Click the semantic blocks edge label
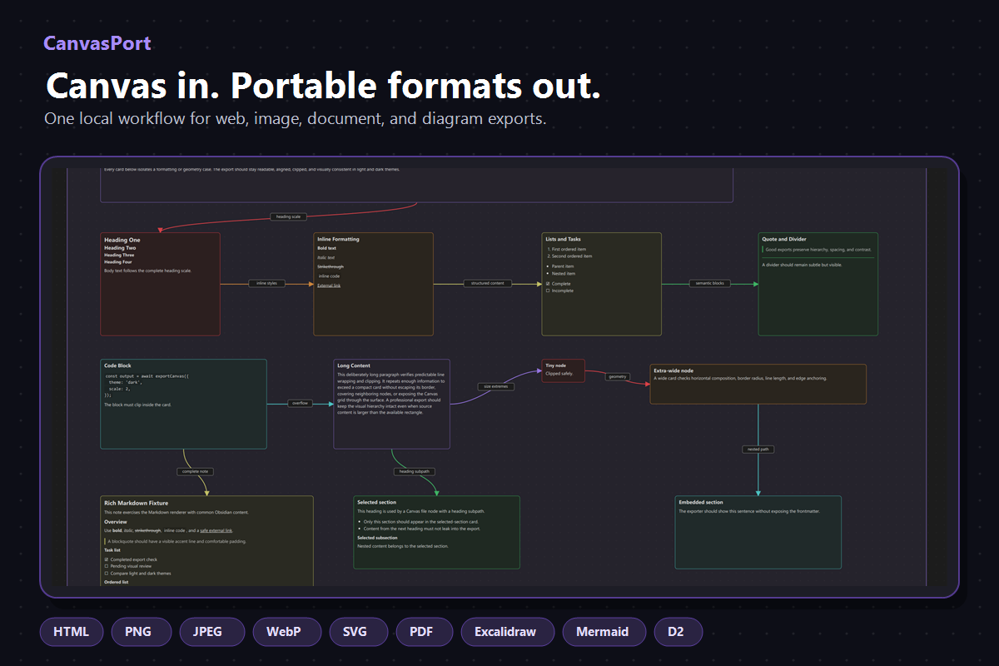 (x=710, y=284)
